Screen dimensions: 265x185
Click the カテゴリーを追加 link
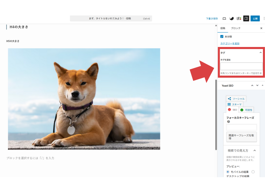[230, 43]
